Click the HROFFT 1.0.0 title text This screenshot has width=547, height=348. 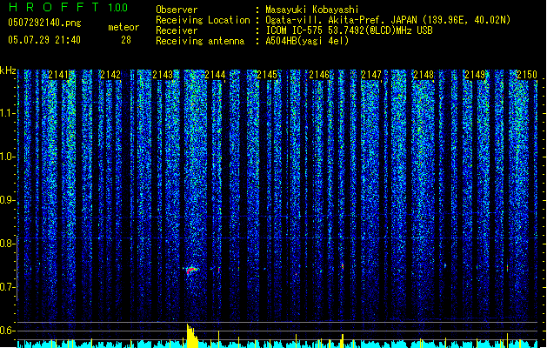[x=69, y=7]
